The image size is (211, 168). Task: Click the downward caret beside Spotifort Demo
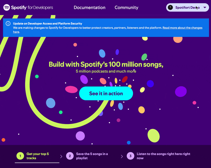click(204, 7)
